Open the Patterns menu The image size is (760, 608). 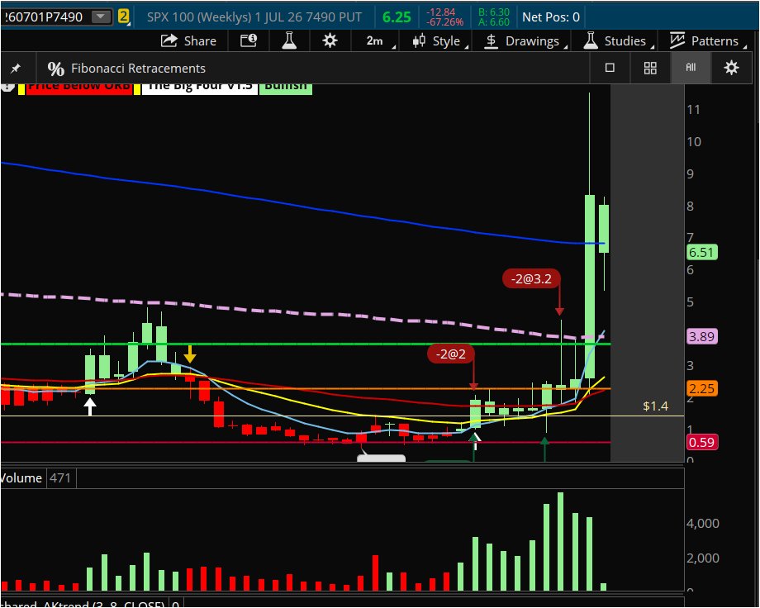point(708,40)
